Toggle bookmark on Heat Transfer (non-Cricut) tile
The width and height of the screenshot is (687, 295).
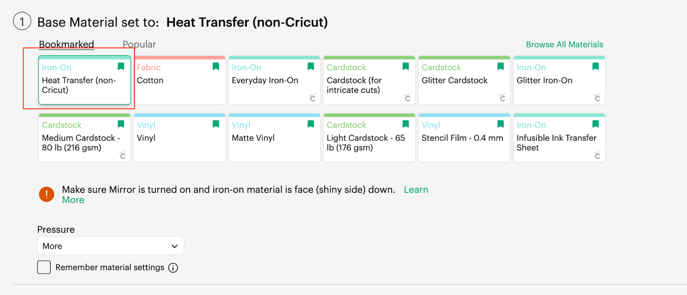[121, 66]
